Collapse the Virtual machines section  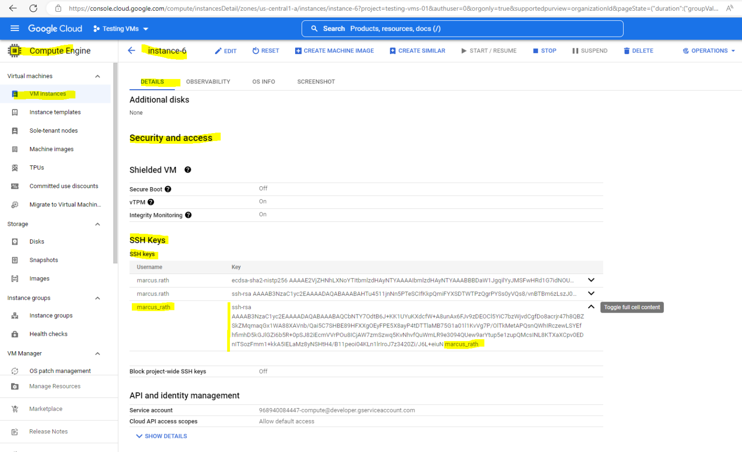point(97,76)
